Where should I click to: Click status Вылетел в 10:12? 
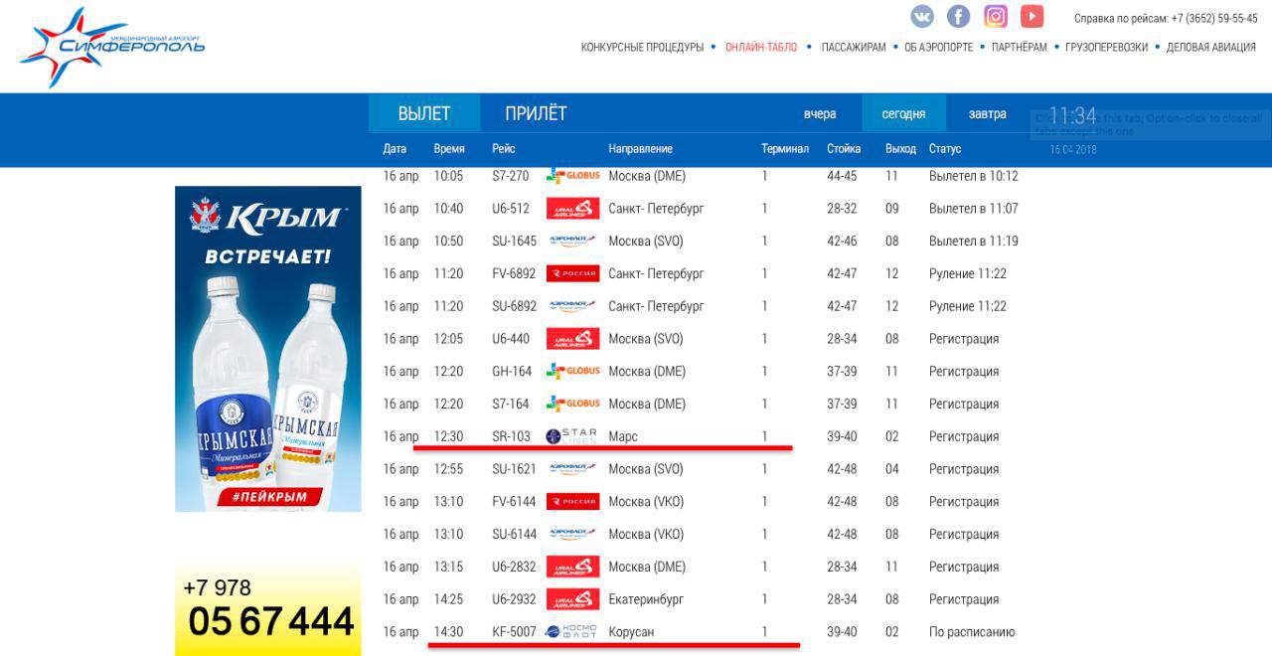(973, 176)
